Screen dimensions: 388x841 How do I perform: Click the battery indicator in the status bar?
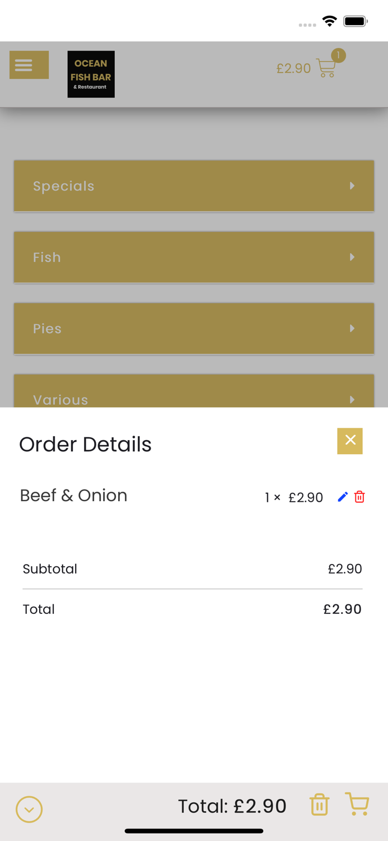coord(354,21)
